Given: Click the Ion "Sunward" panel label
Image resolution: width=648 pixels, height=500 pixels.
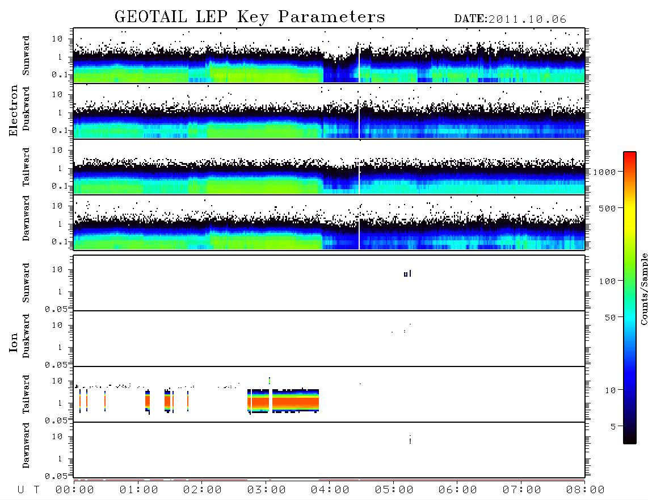Looking at the screenshot, I should click(x=26, y=282).
